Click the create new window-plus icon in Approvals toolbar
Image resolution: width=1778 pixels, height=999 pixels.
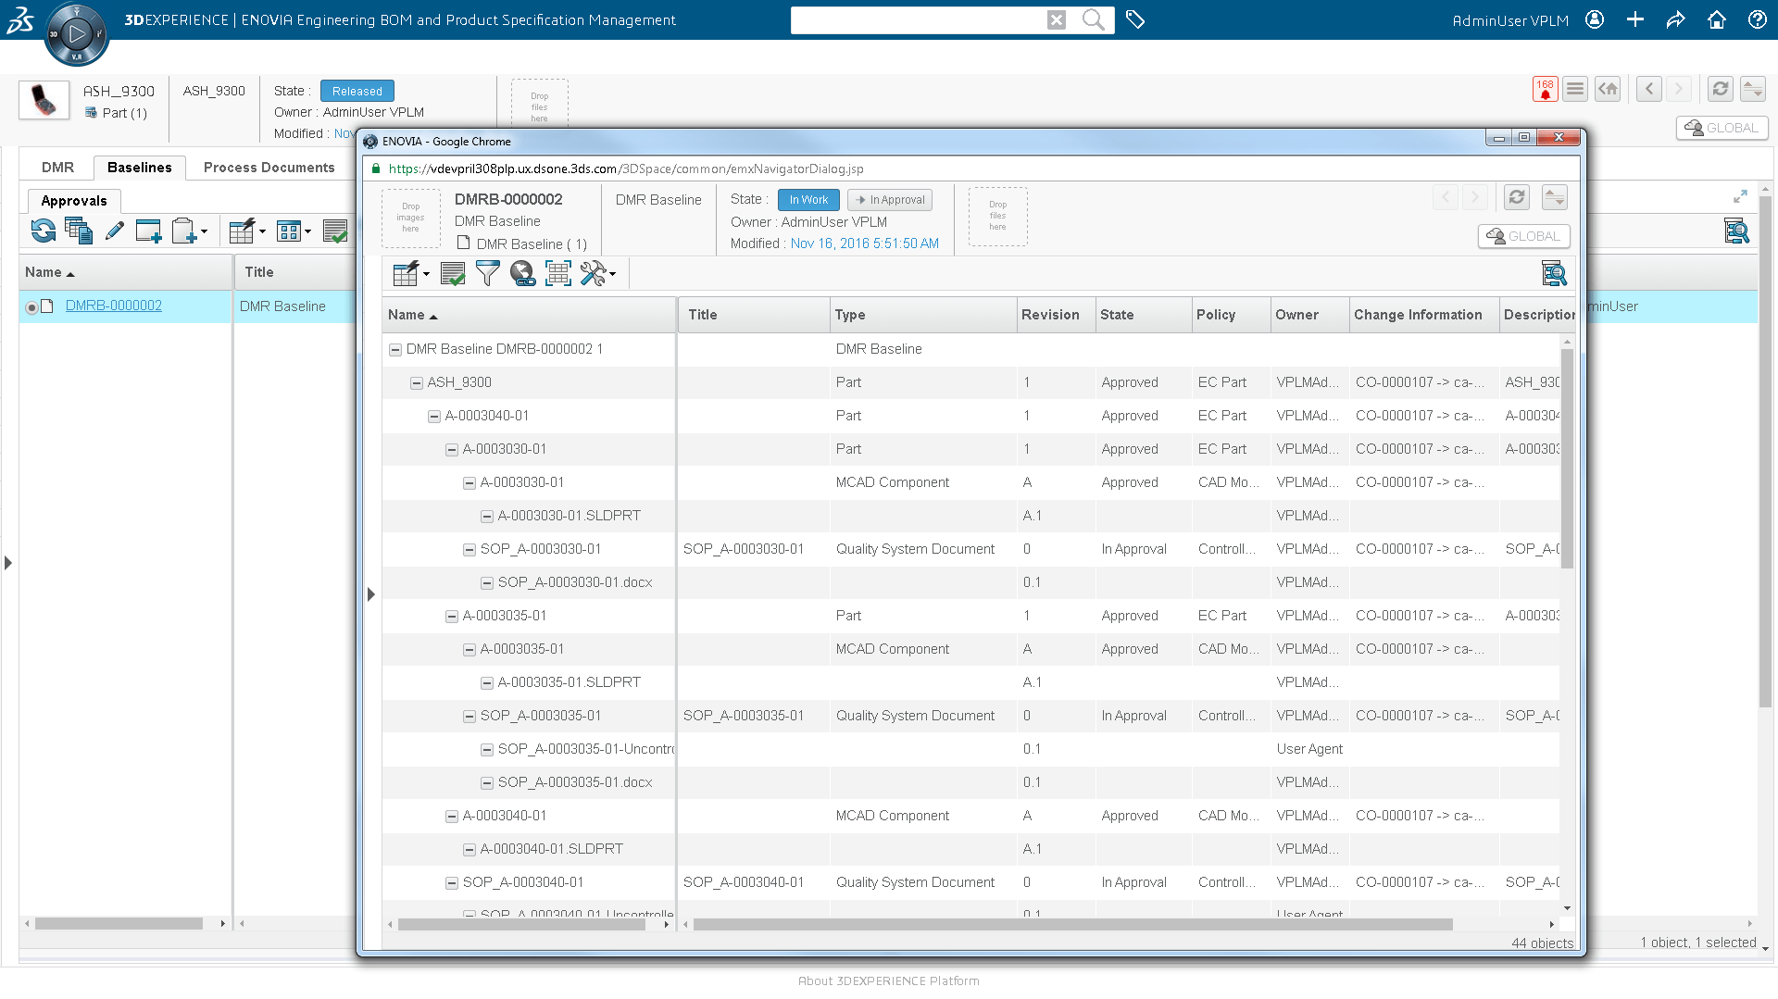(x=148, y=231)
